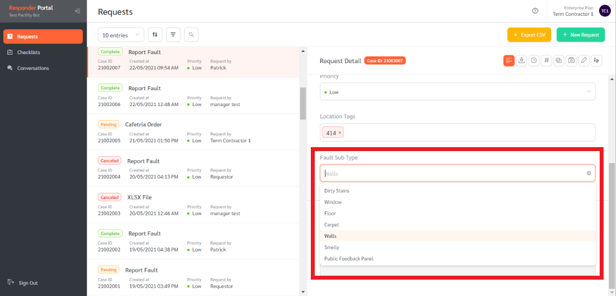
Task: Click the Export CSV button
Action: 529,34
